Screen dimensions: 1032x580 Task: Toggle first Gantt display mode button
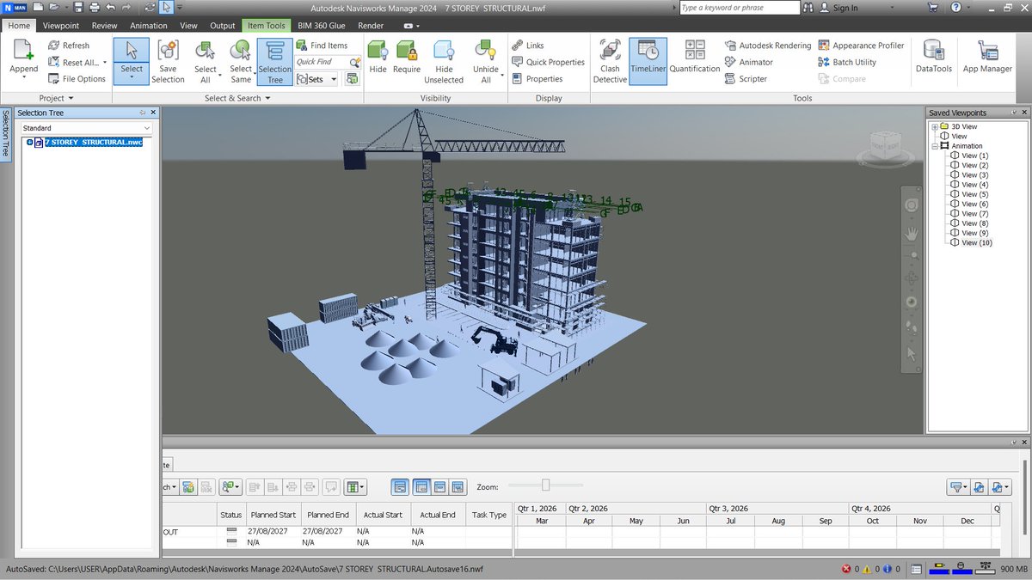coord(400,487)
